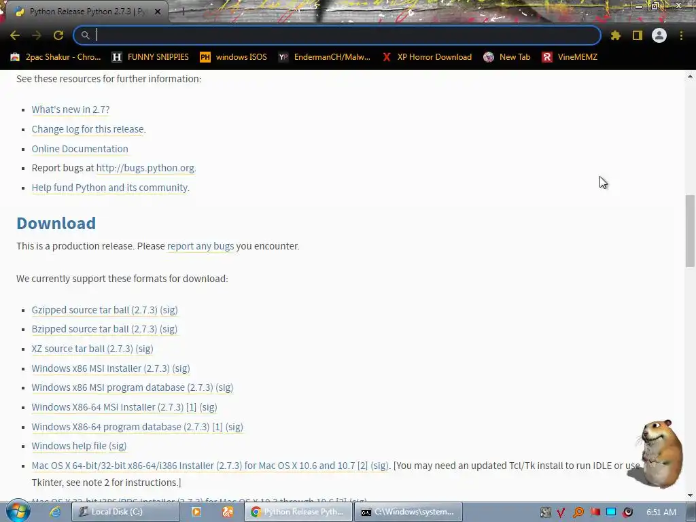Open the windows ISOS bookmark
The height and width of the screenshot is (522, 696).
pos(234,57)
